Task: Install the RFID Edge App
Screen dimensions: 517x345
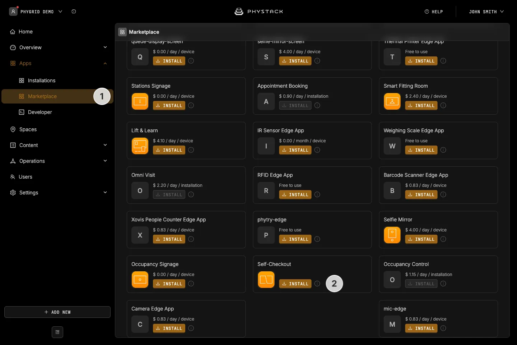Action: 295,194
